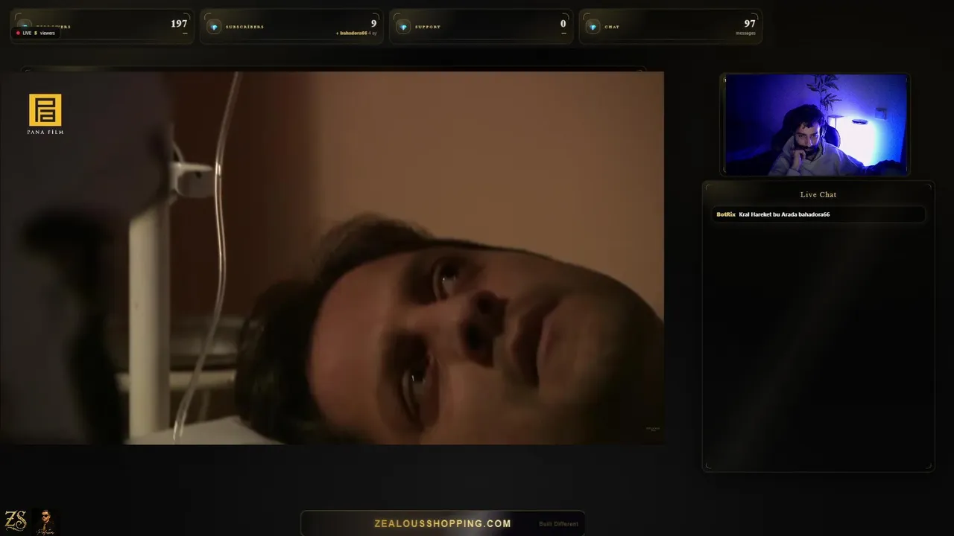Click the streamer webcam feed
This screenshot has width=954, height=536.
pyautogui.click(x=815, y=124)
